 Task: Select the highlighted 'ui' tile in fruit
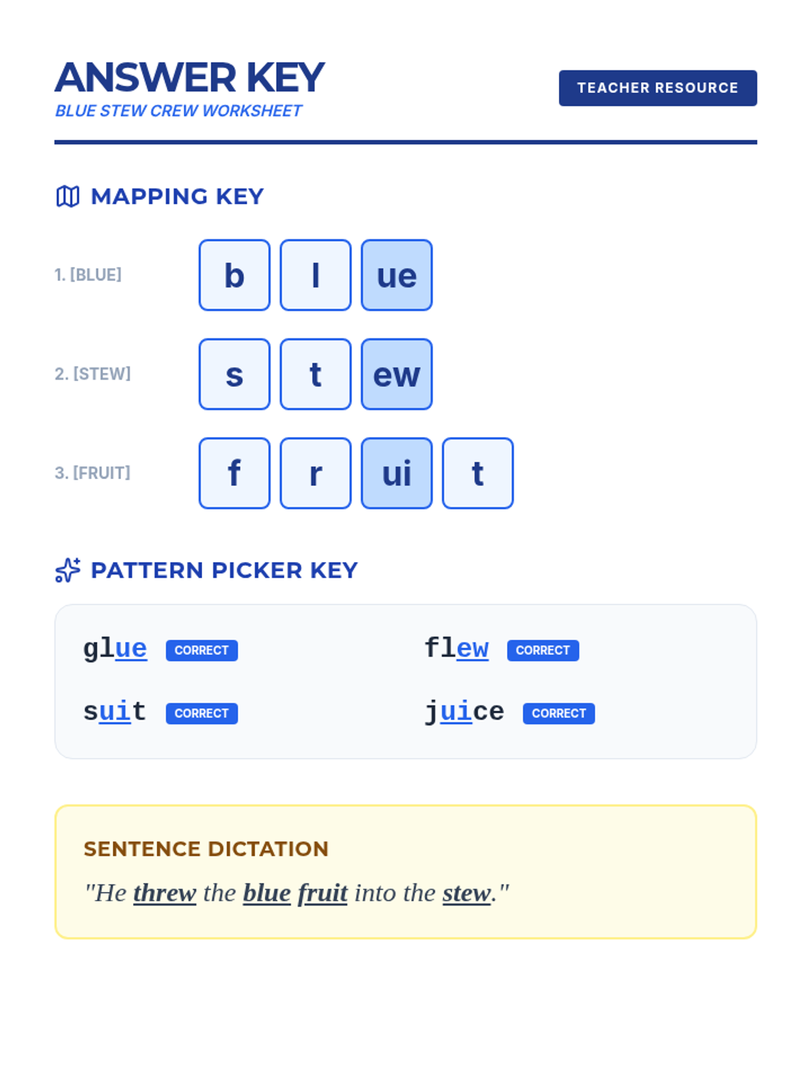point(397,473)
